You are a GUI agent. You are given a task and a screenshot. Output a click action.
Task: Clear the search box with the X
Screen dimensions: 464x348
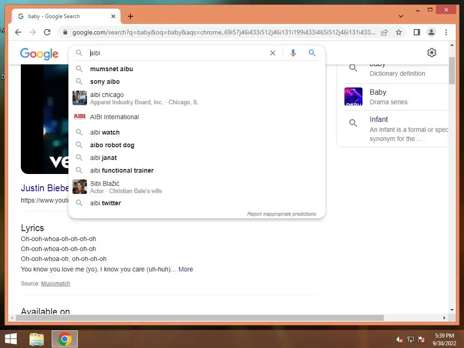point(272,53)
